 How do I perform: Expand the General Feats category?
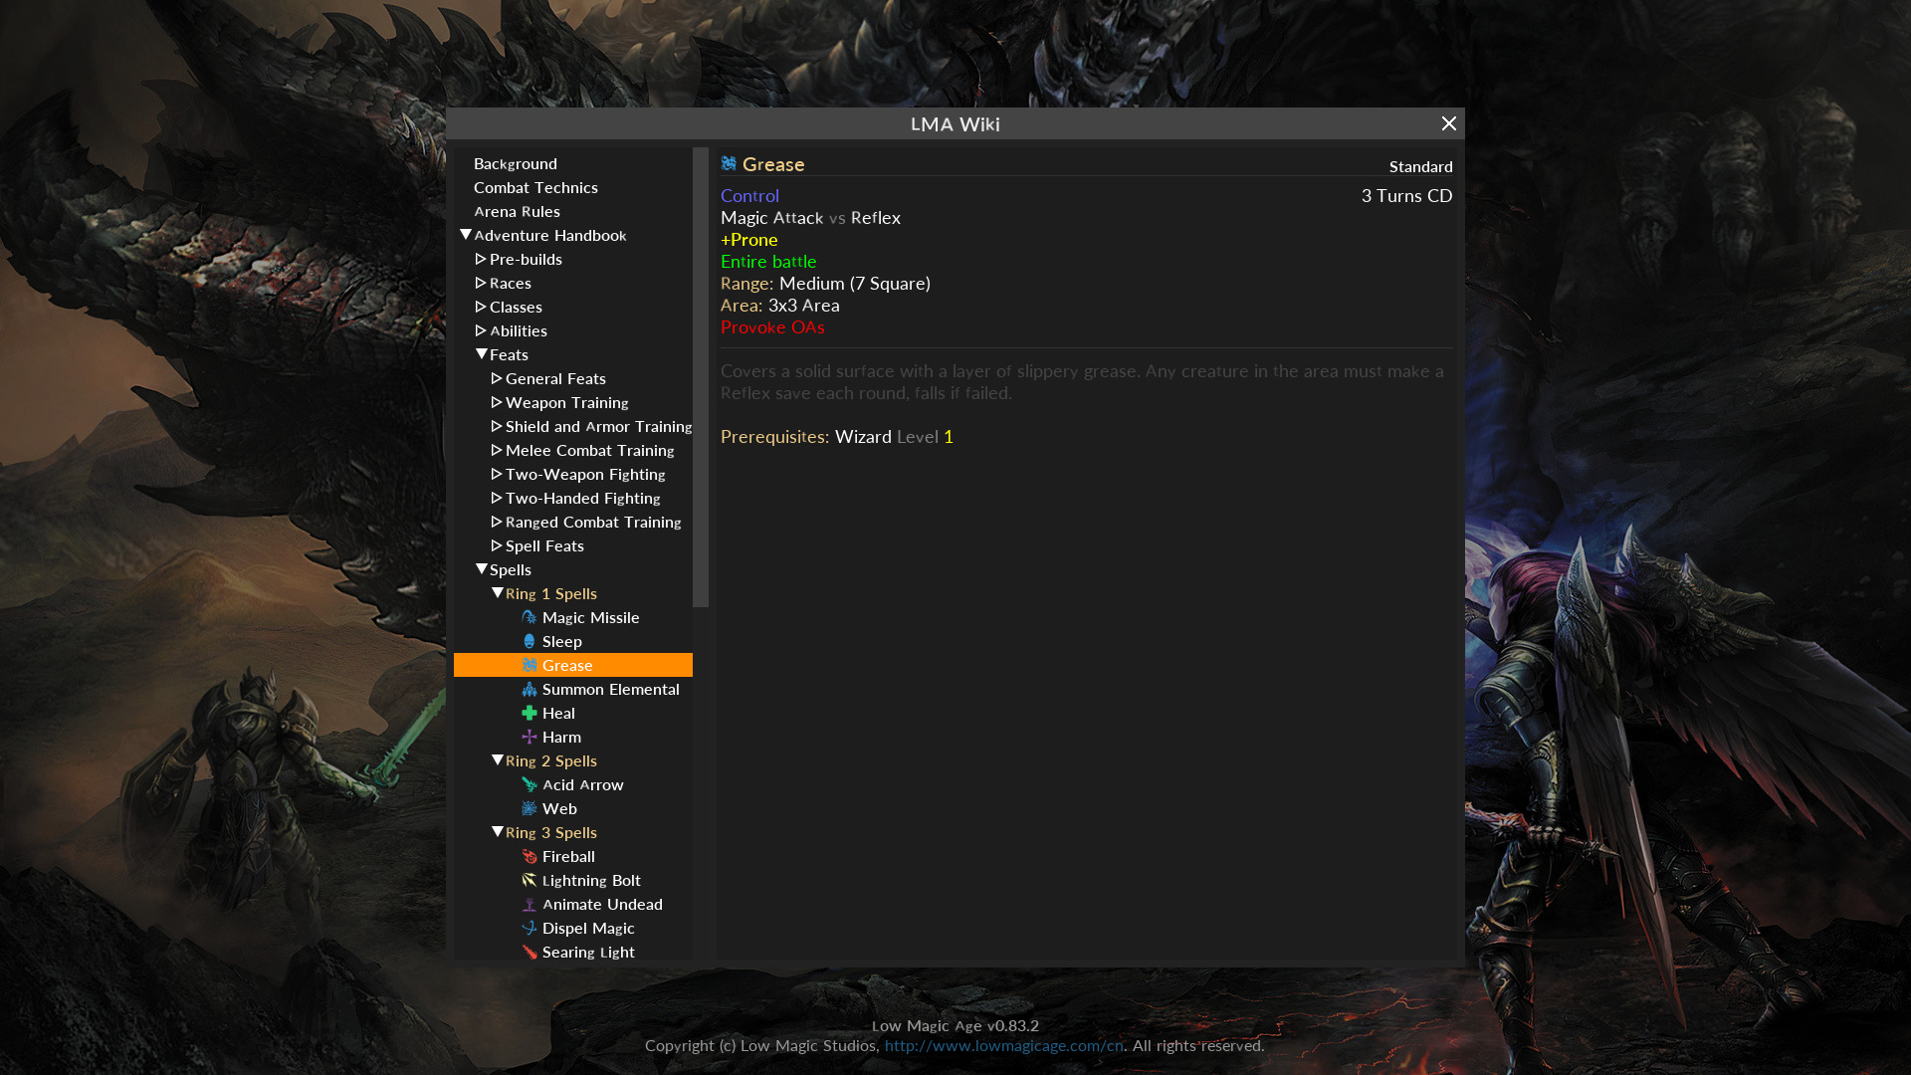tap(497, 378)
